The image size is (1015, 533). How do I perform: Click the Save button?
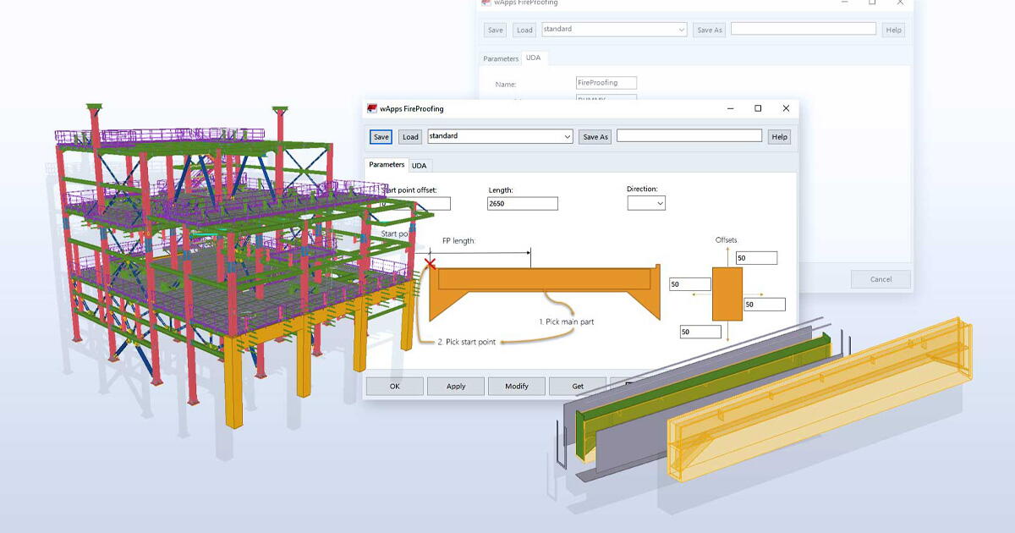[381, 136]
